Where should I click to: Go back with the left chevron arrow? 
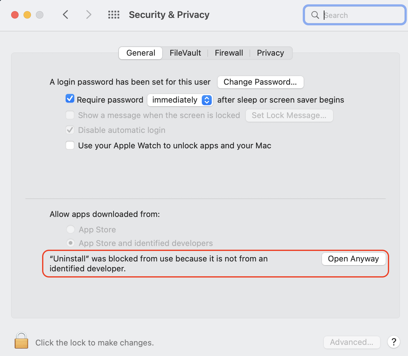point(65,15)
